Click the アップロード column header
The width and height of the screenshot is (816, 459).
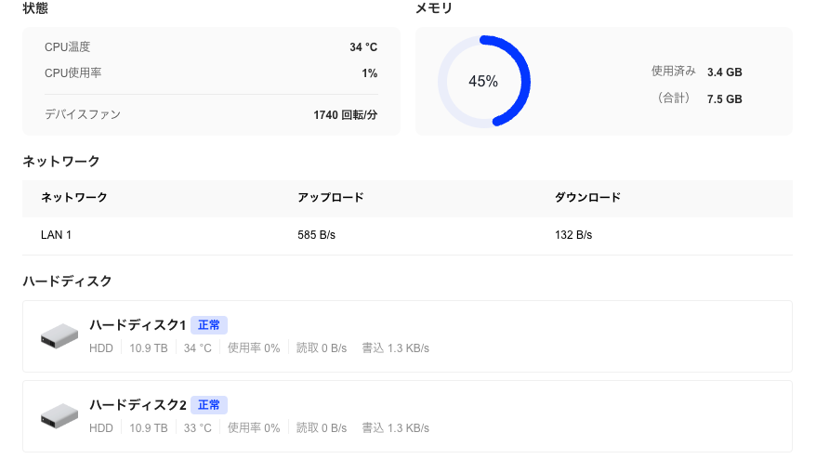[x=331, y=198]
